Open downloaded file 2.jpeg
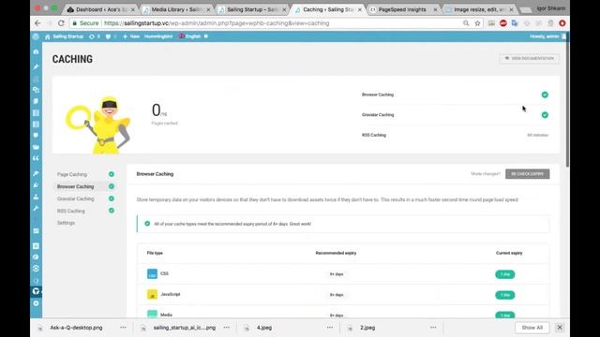Viewport: 600px width, 337px height. (367, 328)
